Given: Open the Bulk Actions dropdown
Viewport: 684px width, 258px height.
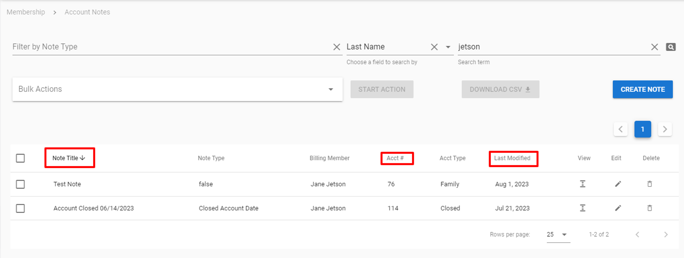Looking at the screenshot, I should pos(177,89).
